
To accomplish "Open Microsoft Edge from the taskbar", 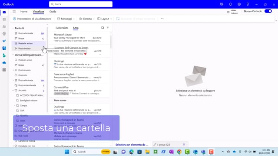I will click(131, 152).
